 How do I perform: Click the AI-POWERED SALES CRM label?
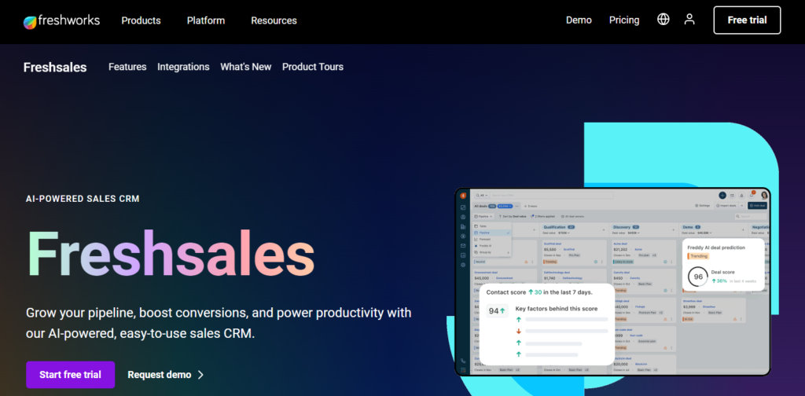tap(83, 199)
